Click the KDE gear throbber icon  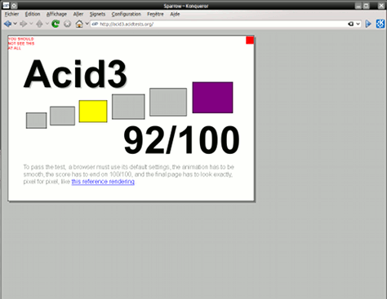(380, 24)
